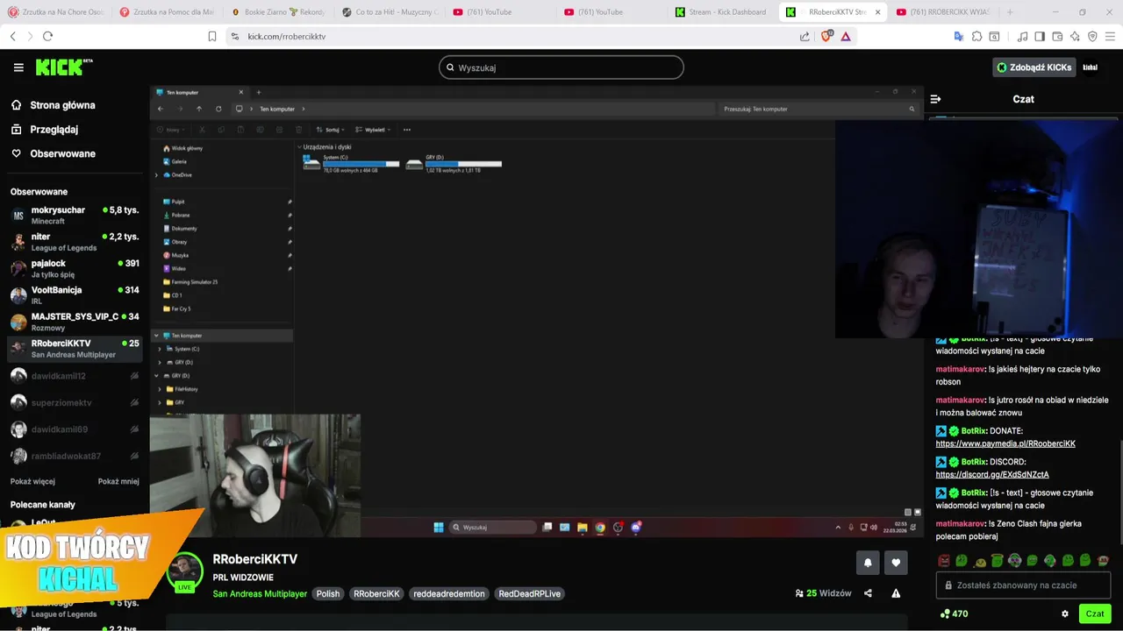This screenshot has height=631, width=1123.
Task: Open the Leo AI sparkle icon
Action: [1075, 36]
